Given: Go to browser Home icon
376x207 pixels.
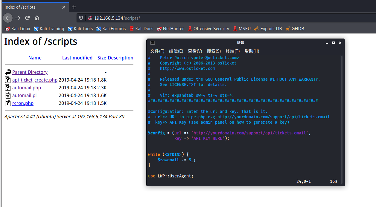Looking at the screenshot, I should 37,18.
